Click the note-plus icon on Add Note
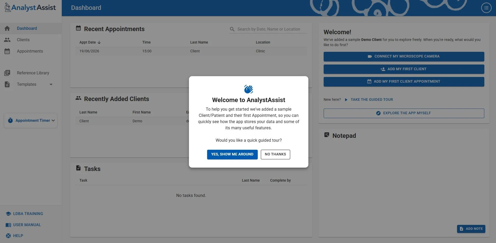Screen dimensions: 496x243 click(x=461, y=229)
